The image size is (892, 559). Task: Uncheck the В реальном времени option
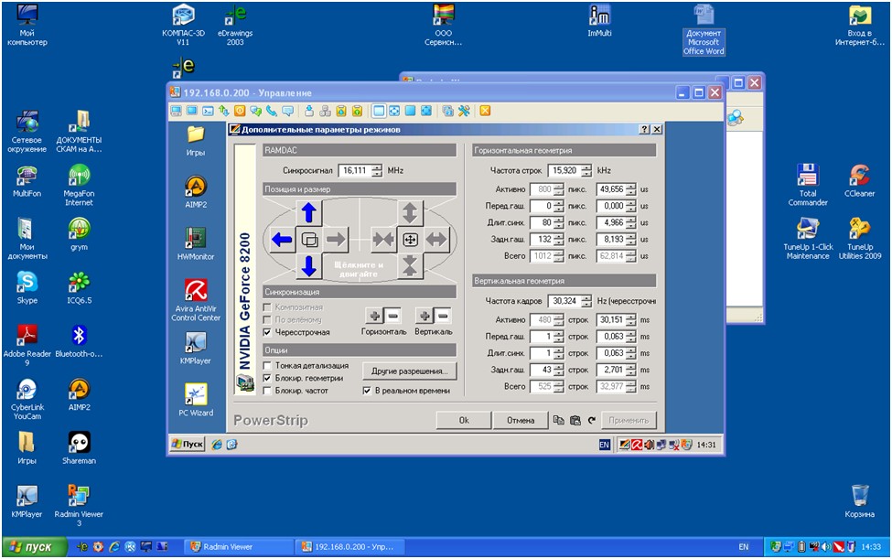pyautogui.click(x=367, y=391)
